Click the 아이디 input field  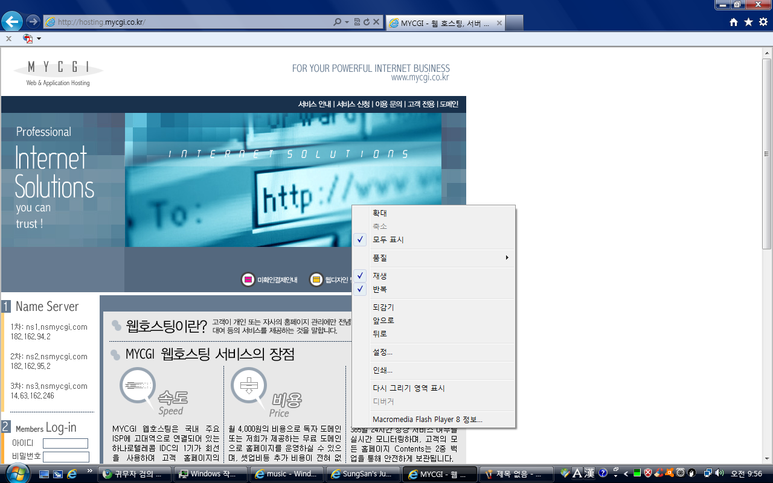[x=66, y=443]
